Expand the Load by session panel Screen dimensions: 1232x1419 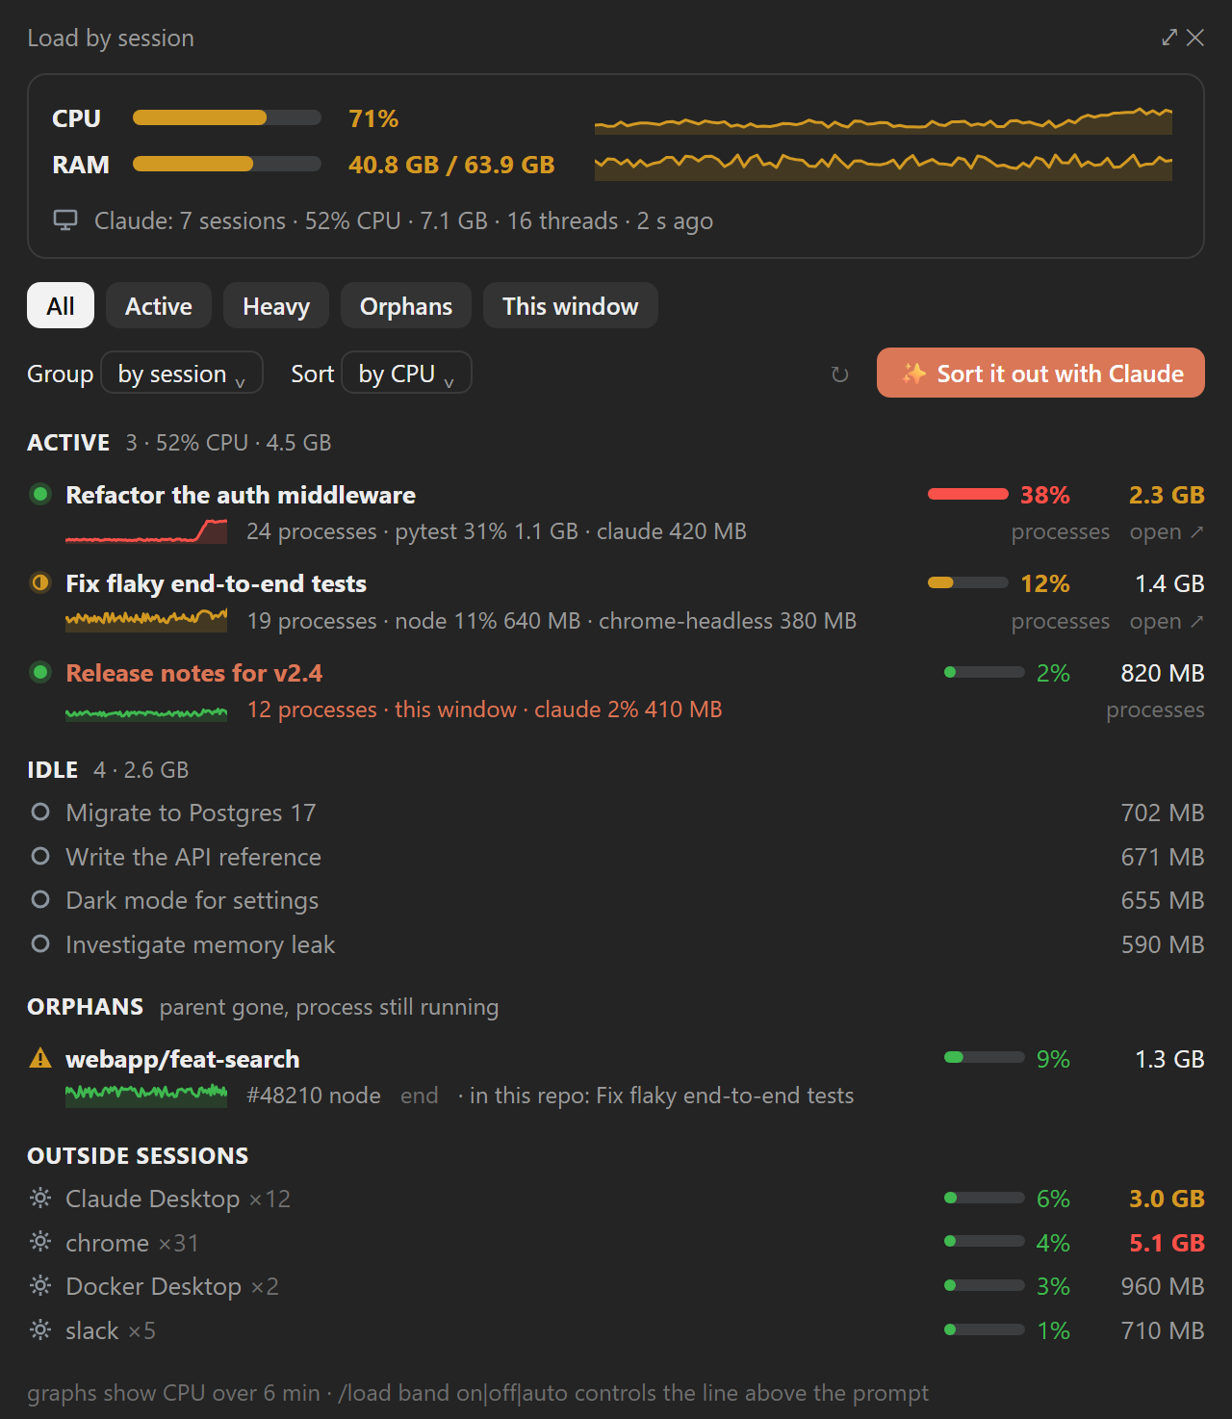1169,38
